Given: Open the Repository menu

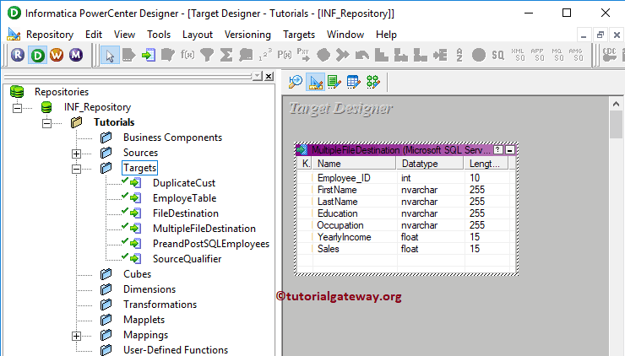Looking at the screenshot, I should (x=50, y=35).
